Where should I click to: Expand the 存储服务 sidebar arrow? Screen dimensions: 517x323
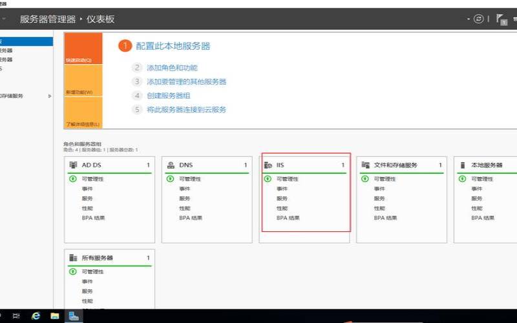tap(50, 96)
